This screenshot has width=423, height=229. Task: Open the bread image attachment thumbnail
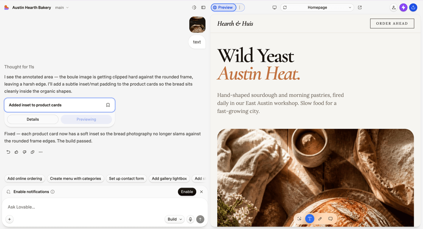[x=197, y=24]
